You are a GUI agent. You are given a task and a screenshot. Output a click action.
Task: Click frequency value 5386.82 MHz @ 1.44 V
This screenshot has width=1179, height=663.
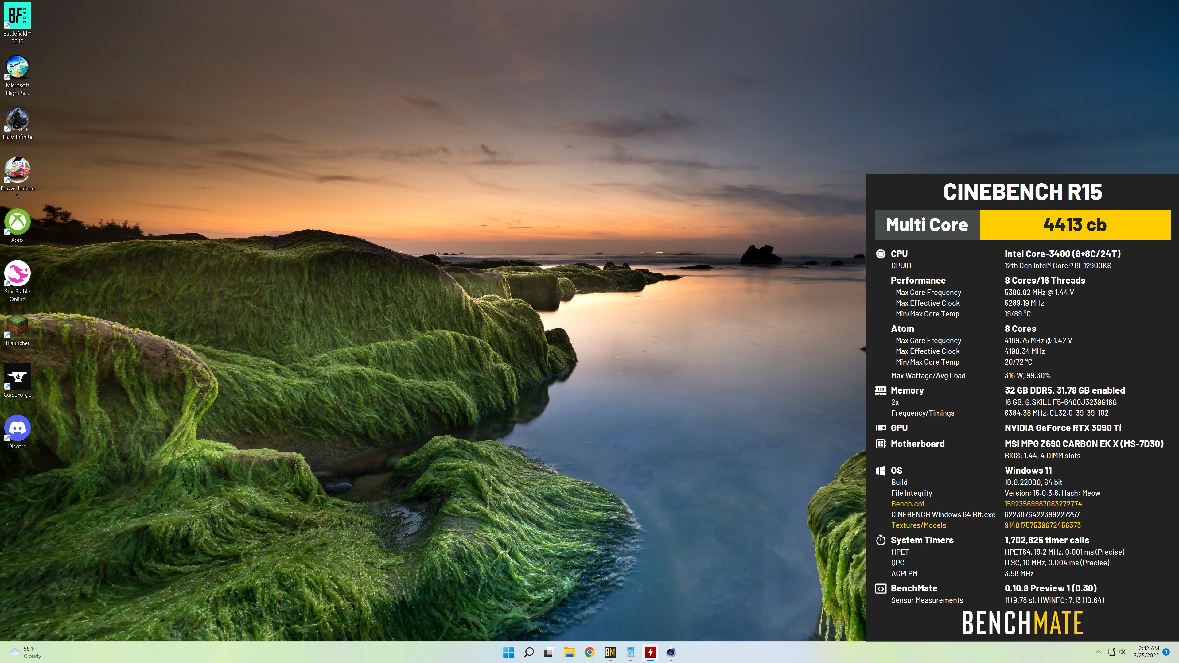click(1039, 293)
